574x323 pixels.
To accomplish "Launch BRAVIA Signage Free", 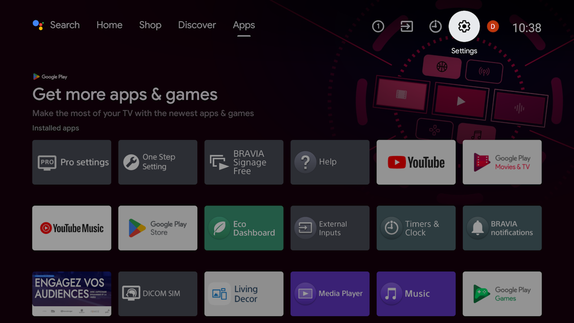I will [244, 162].
